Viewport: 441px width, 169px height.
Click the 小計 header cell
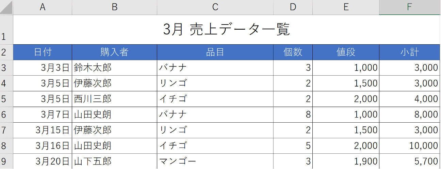tap(410, 52)
